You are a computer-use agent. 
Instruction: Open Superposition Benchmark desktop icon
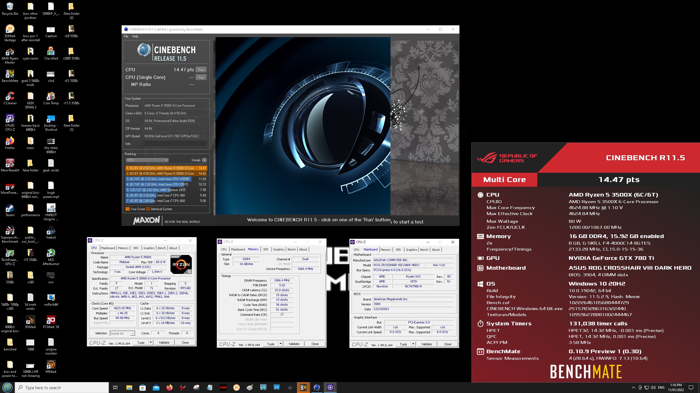tap(10, 235)
